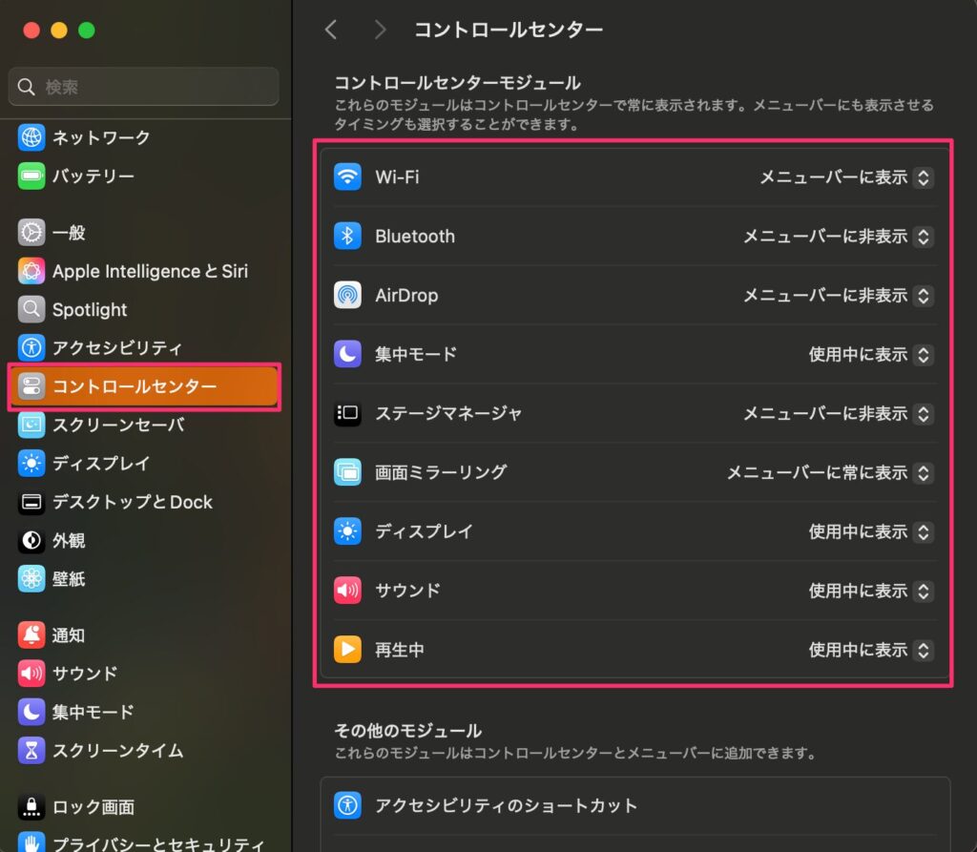Viewport: 977px width, 852px height.
Task: Open the Bluetooth menu bar visibility dropdown
Action: click(838, 237)
